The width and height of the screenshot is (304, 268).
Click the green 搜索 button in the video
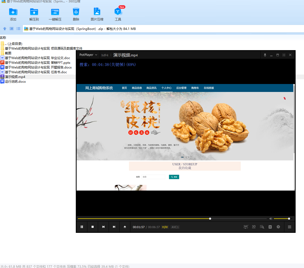pos(174,177)
